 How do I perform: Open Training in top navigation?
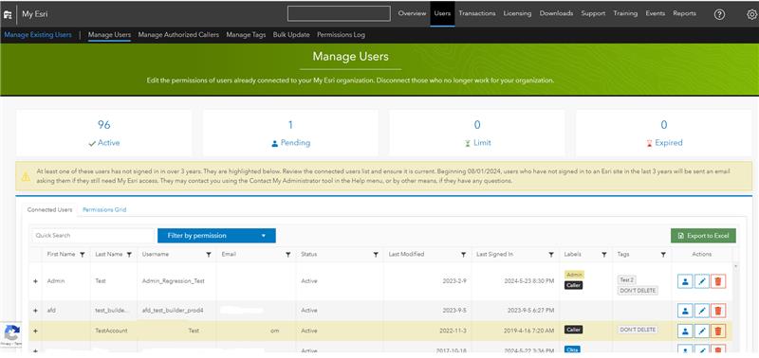click(625, 13)
